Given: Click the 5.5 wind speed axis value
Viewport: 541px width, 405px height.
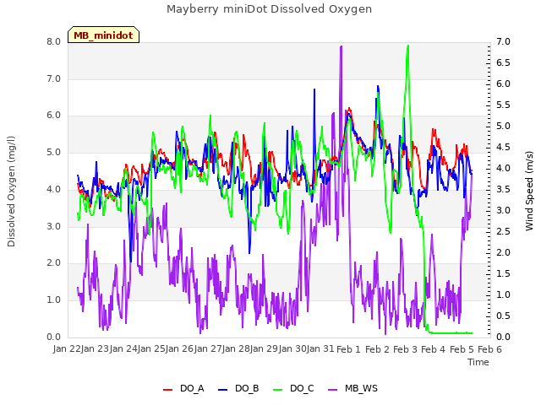Looking at the screenshot, I should (503, 105).
